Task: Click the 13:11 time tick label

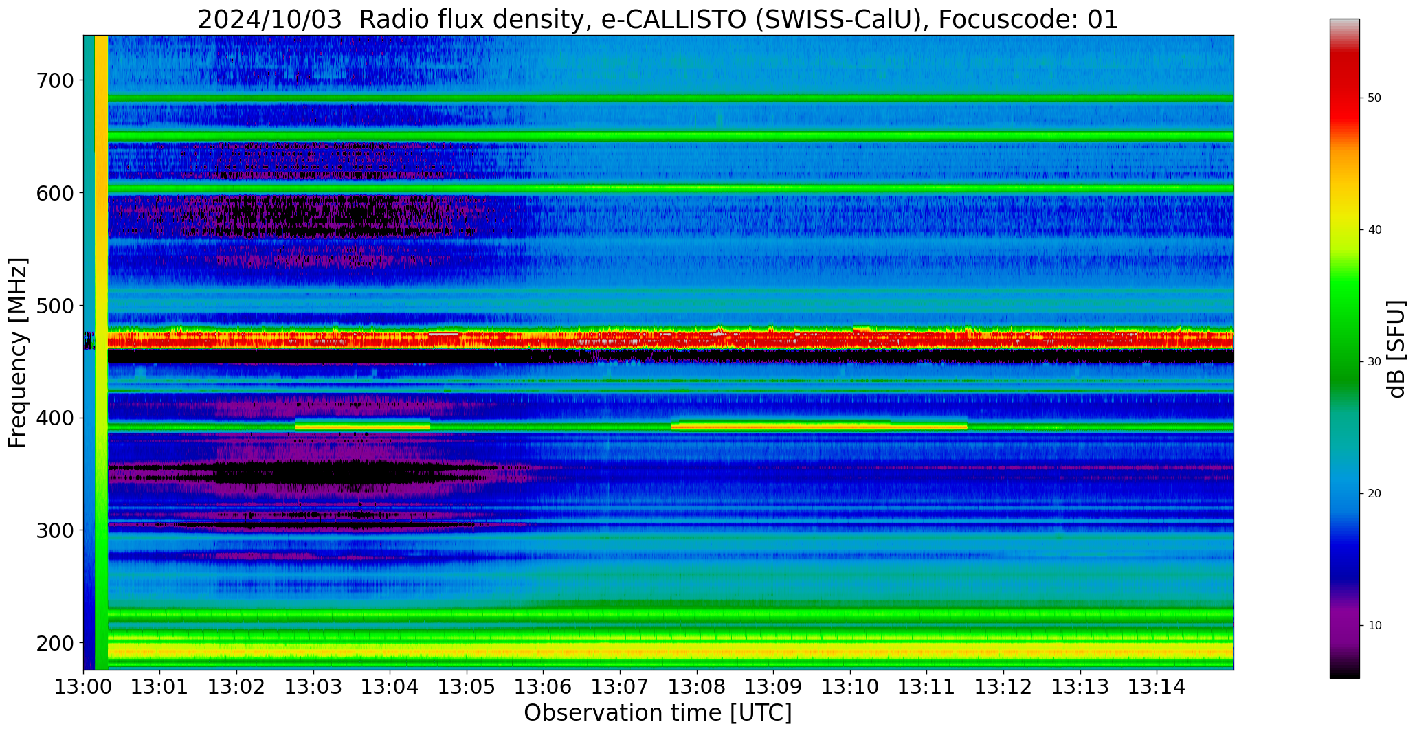Action: (x=927, y=686)
